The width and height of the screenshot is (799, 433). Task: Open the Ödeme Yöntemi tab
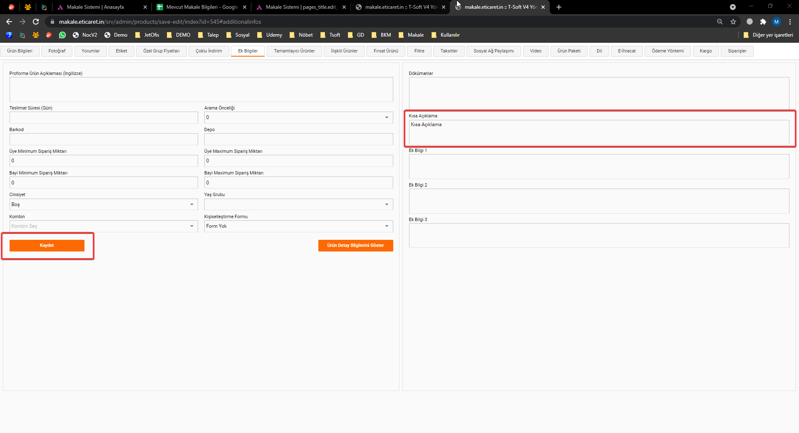coord(667,51)
